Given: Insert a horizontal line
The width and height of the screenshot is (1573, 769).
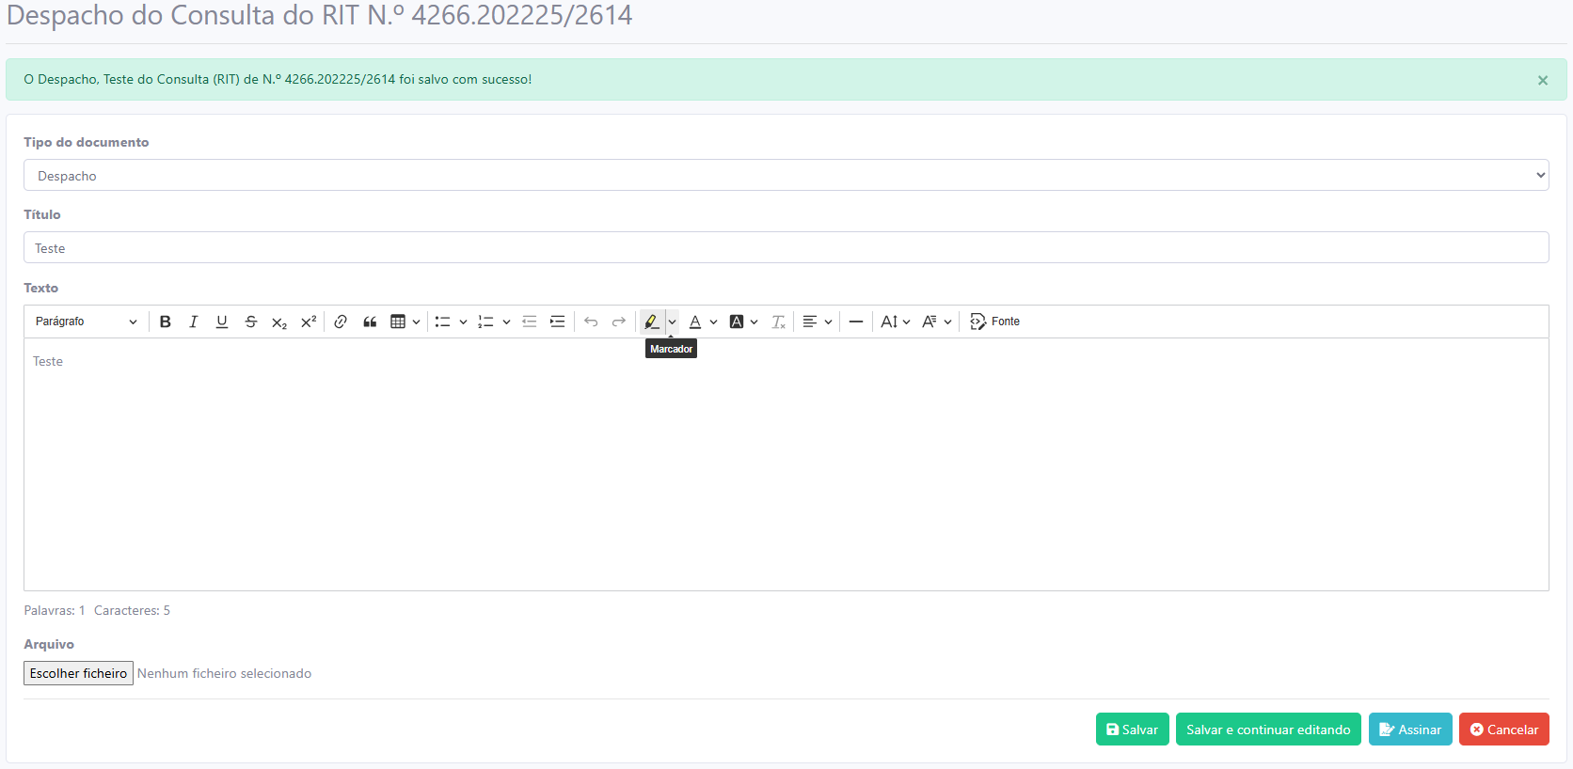Looking at the screenshot, I should (x=856, y=322).
